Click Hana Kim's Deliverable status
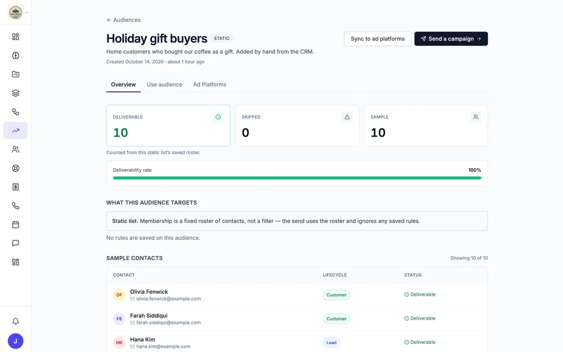This screenshot has width=563, height=352. point(420,342)
